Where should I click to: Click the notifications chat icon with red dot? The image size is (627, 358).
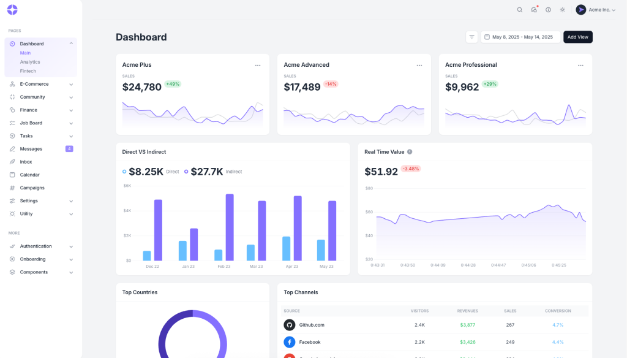click(534, 10)
